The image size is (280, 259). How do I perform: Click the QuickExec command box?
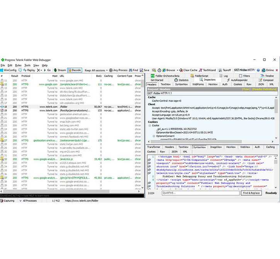72,196
